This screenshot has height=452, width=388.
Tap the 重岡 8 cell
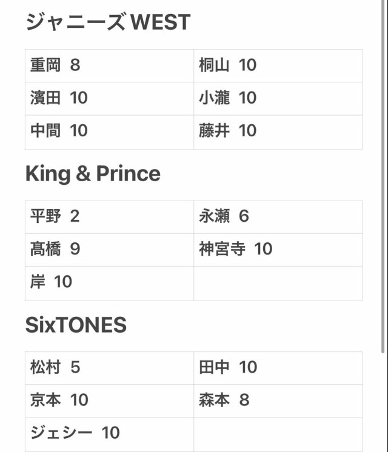(109, 65)
